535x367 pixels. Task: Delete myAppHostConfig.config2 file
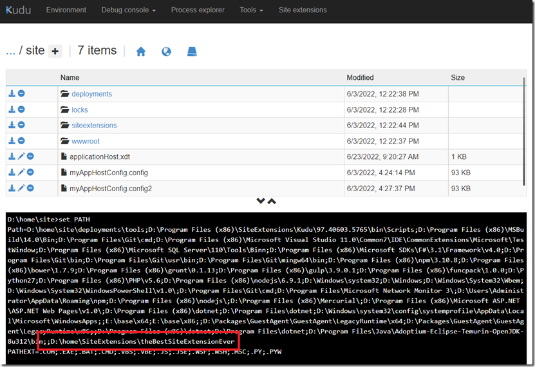tap(30, 188)
